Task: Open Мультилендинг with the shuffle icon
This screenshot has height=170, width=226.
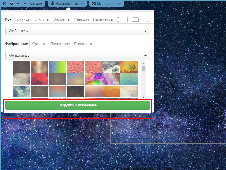Action: [x=107, y=3]
